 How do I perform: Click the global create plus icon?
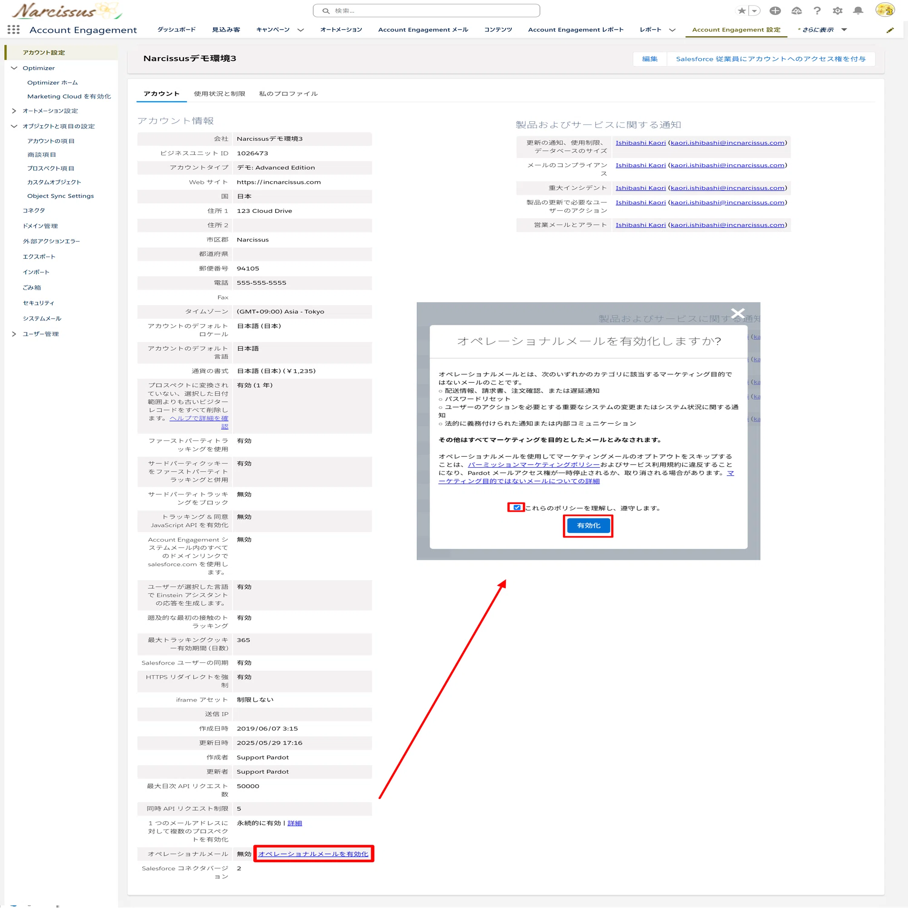click(775, 10)
